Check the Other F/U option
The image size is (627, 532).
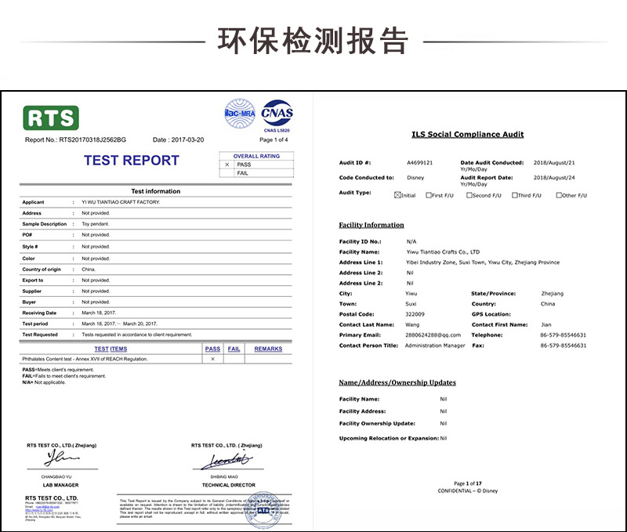coord(560,194)
